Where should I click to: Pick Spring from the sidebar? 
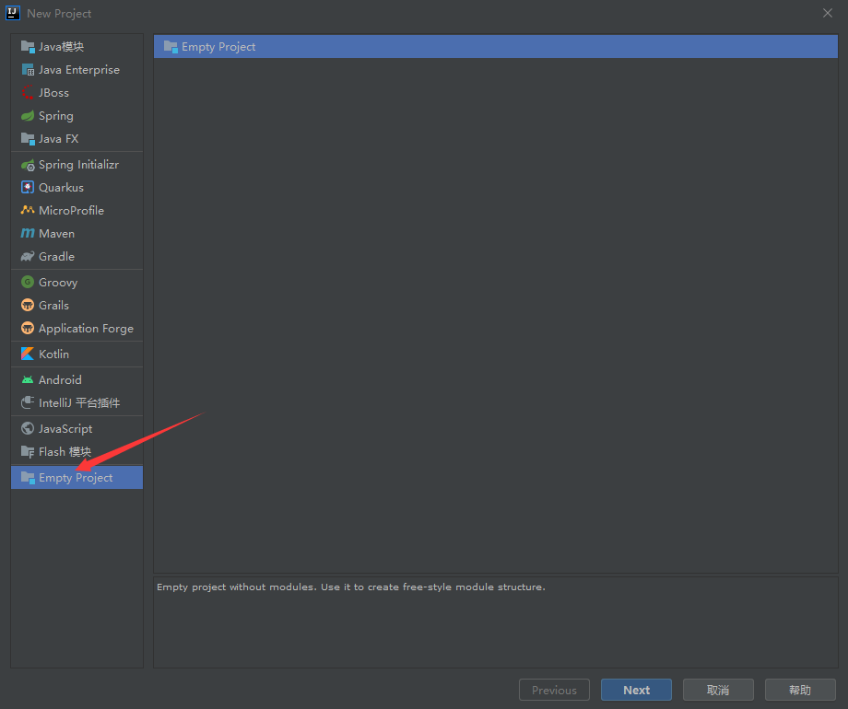[x=77, y=116]
